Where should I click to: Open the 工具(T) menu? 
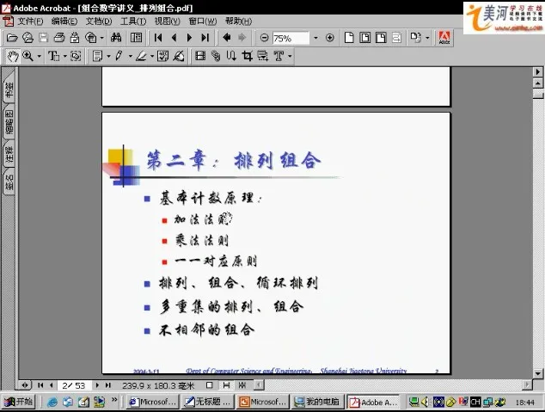pos(133,22)
